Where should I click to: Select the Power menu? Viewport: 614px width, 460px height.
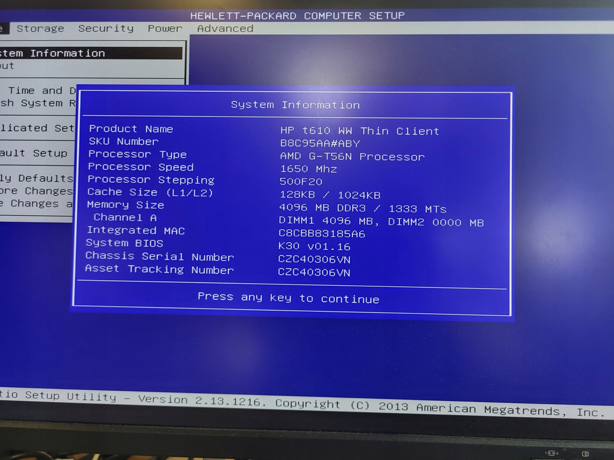165,29
